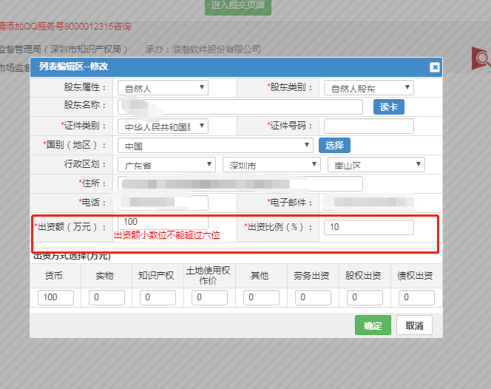Click the 进入提交页面 button at top

point(238,6)
